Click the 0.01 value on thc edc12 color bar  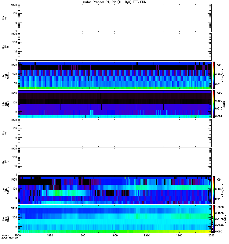point(218,199)
